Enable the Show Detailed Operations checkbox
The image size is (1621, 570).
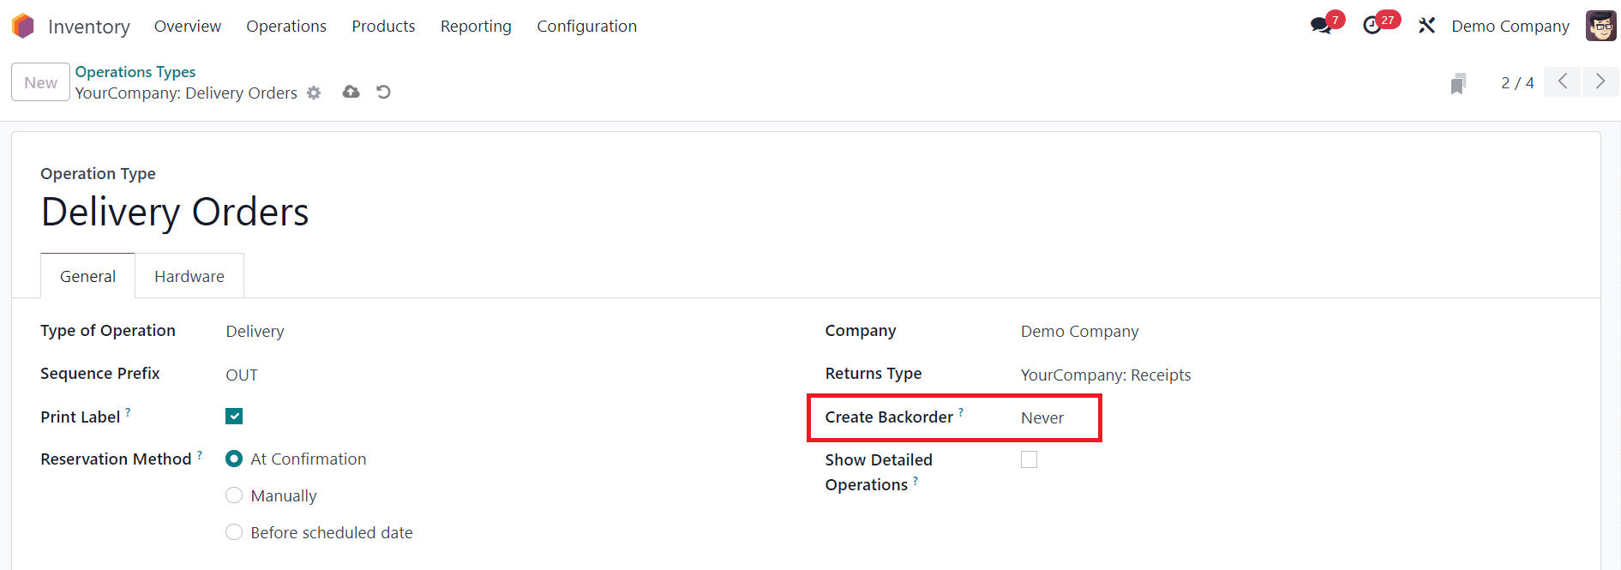pos(1029,460)
